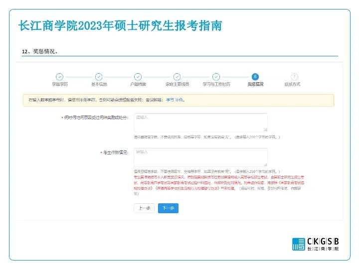Open the 学习与工作经历 step label

[x=216, y=84]
